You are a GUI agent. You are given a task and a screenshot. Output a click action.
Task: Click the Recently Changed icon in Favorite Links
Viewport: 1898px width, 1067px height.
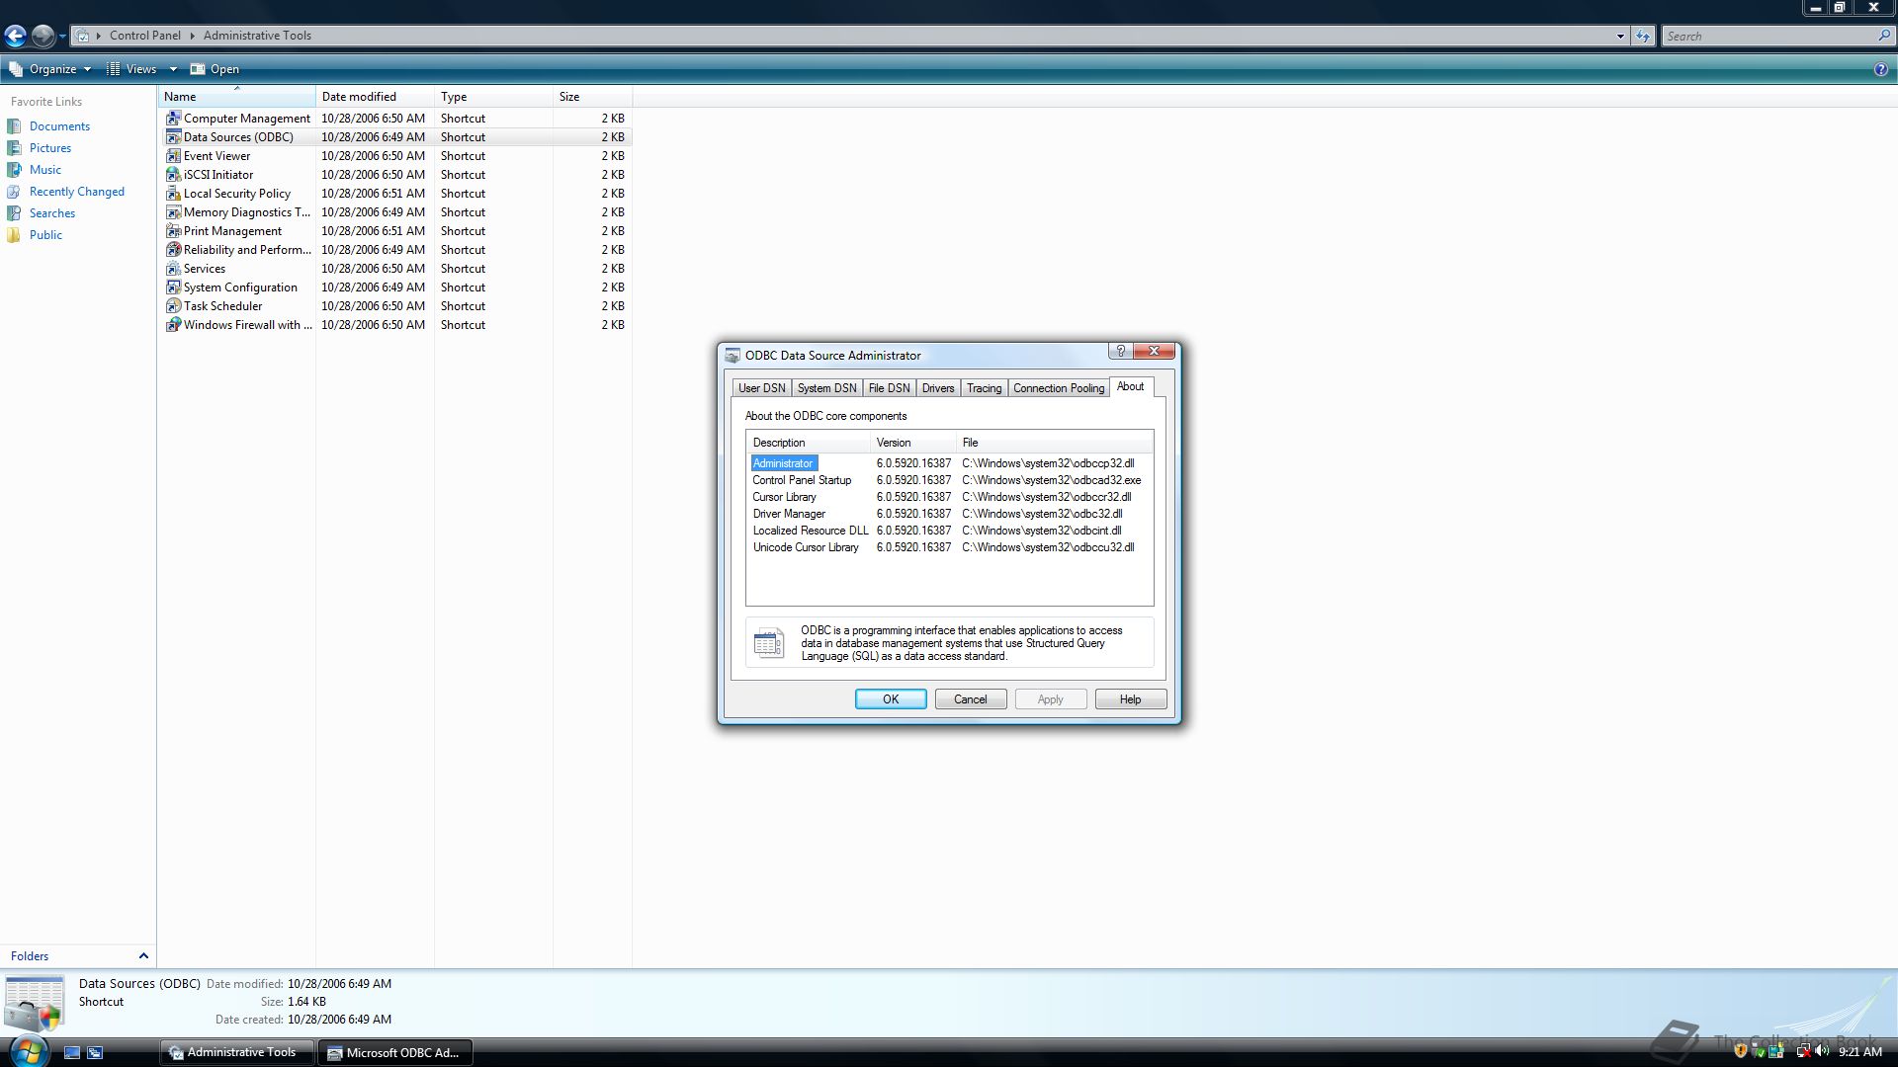point(14,192)
